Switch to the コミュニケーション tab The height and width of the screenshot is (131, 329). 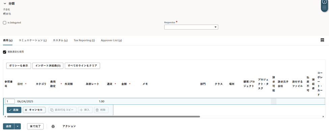click(32, 40)
